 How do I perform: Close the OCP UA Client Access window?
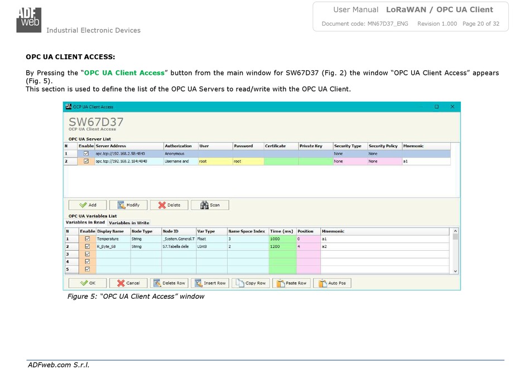click(x=452, y=107)
